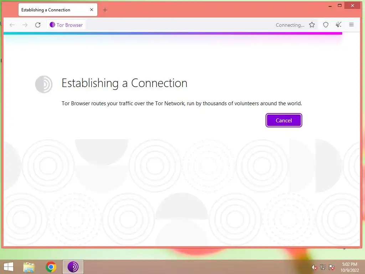Reload the current page
365x274 pixels.
tap(38, 25)
